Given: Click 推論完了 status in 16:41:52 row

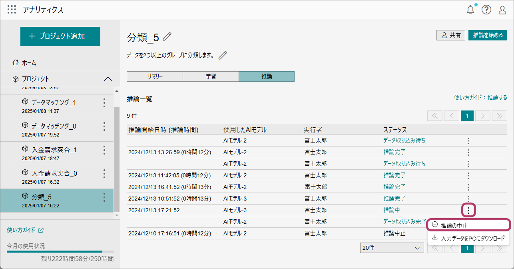Looking at the screenshot, I should point(394,187).
